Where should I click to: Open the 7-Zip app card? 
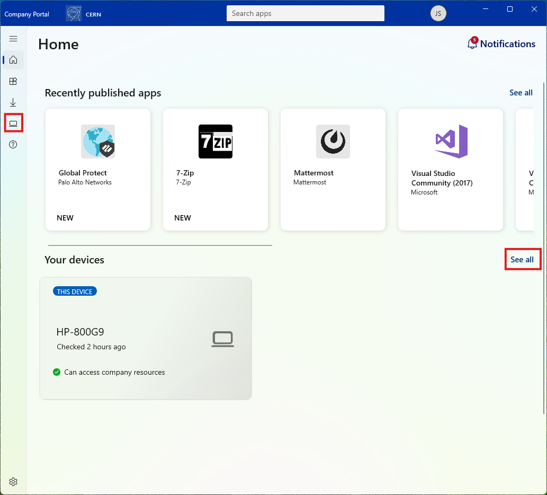(x=216, y=170)
